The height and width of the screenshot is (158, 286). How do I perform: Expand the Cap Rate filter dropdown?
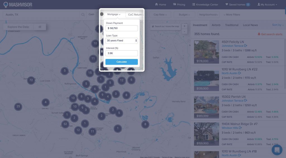160,15
